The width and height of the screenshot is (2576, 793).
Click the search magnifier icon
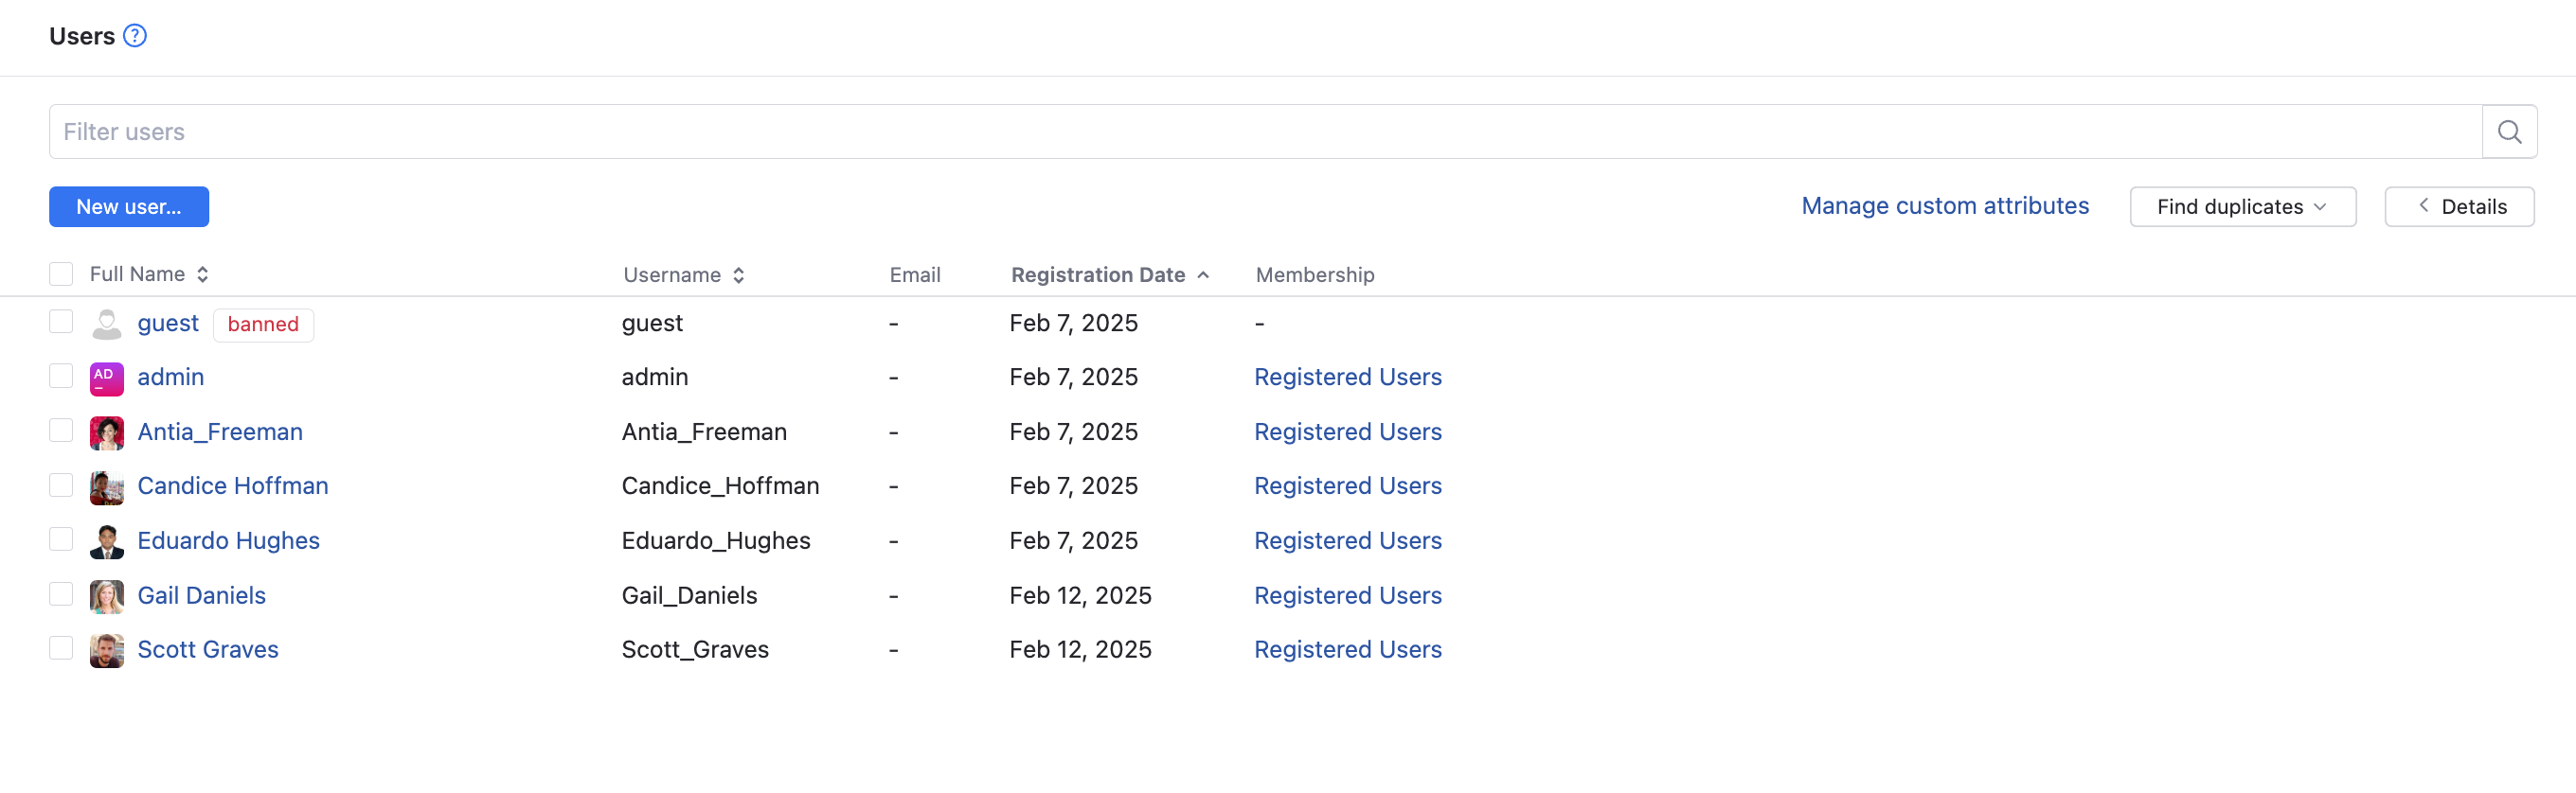pyautogui.click(x=2508, y=132)
